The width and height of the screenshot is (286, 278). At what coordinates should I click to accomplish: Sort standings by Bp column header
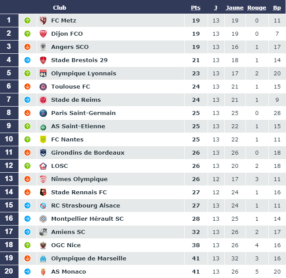[x=277, y=7]
